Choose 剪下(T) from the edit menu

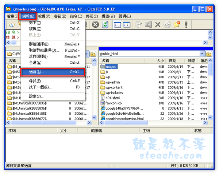pyautogui.click(x=53, y=23)
